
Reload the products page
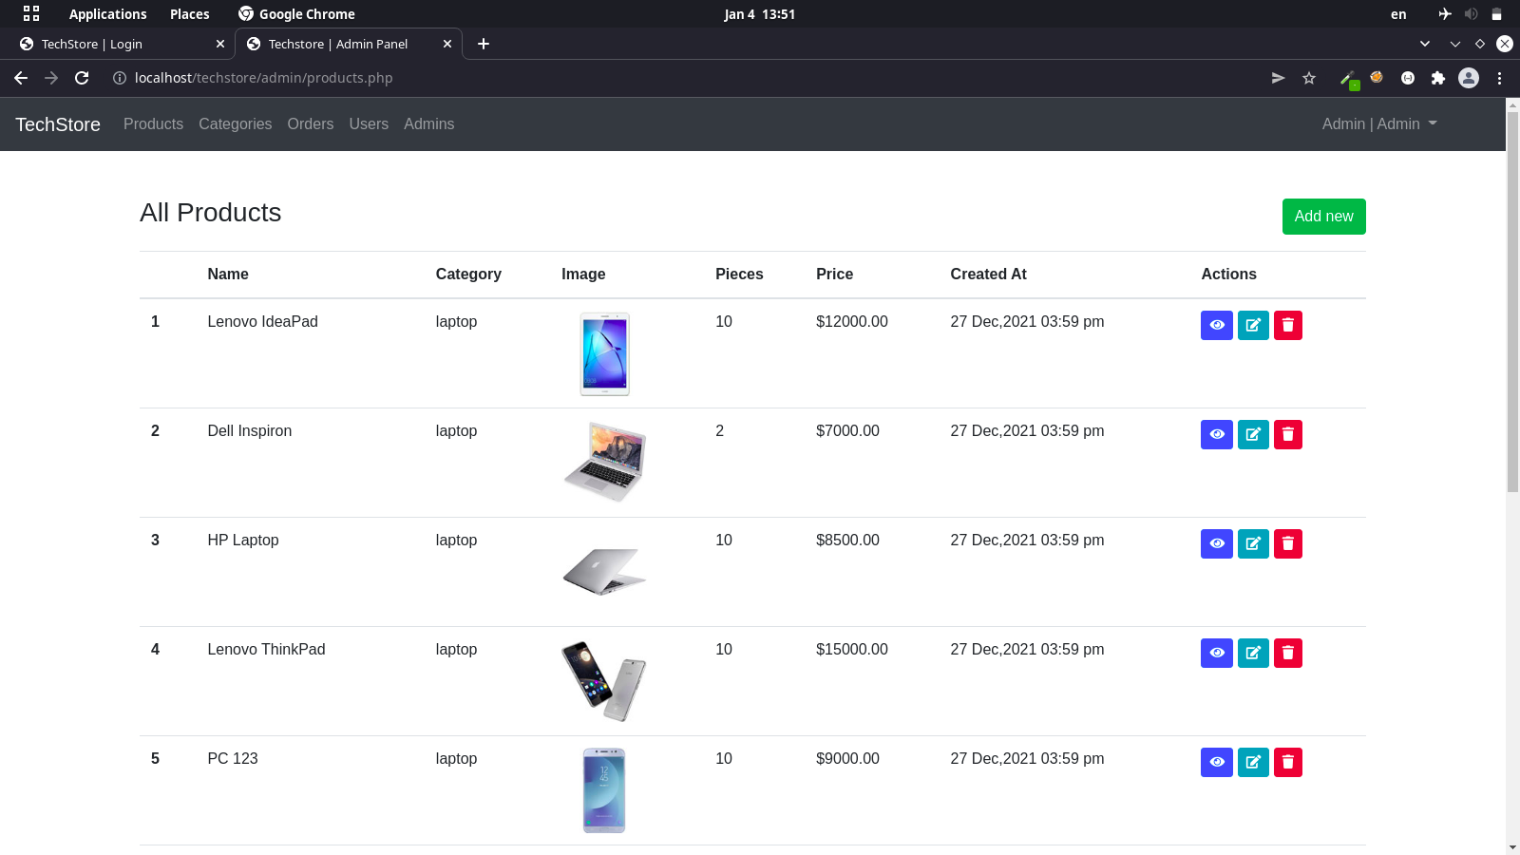click(82, 78)
